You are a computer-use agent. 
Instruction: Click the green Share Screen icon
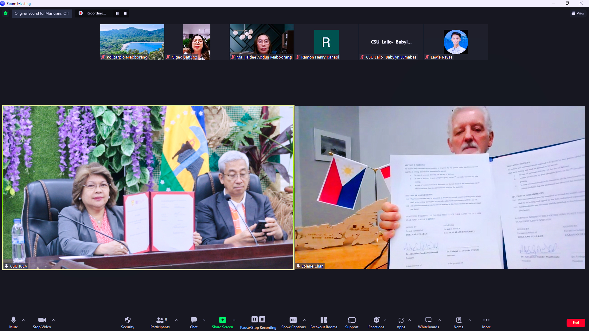(x=222, y=320)
